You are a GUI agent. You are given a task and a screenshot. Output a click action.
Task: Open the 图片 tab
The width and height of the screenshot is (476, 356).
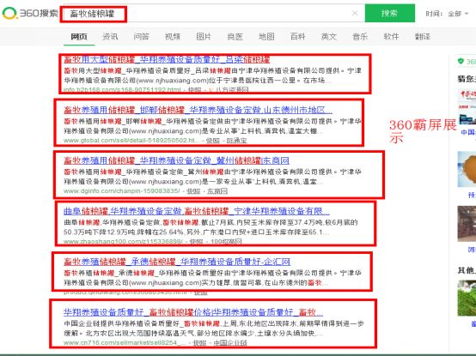click(204, 37)
